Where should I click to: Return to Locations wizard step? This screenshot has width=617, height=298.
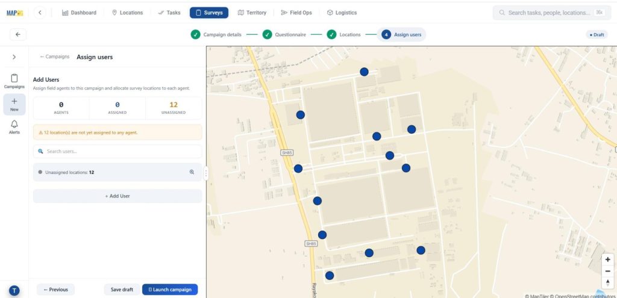[343, 34]
